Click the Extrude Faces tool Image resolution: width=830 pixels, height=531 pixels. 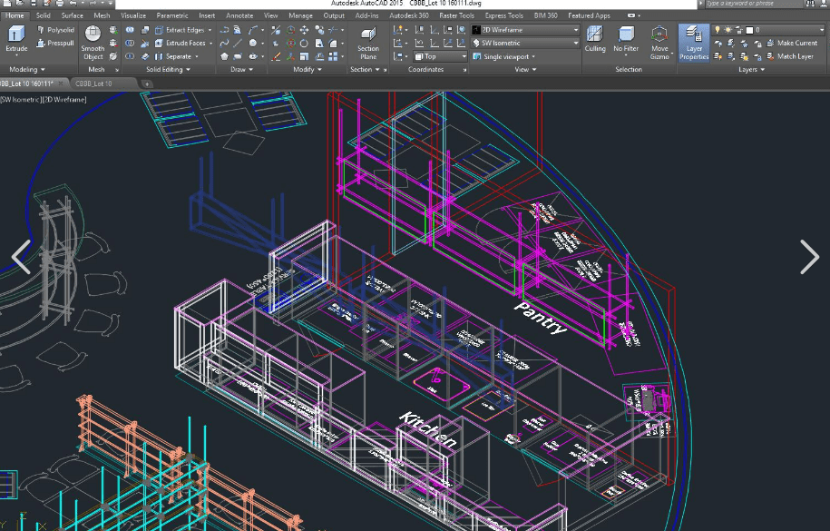click(x=183, y=43)
